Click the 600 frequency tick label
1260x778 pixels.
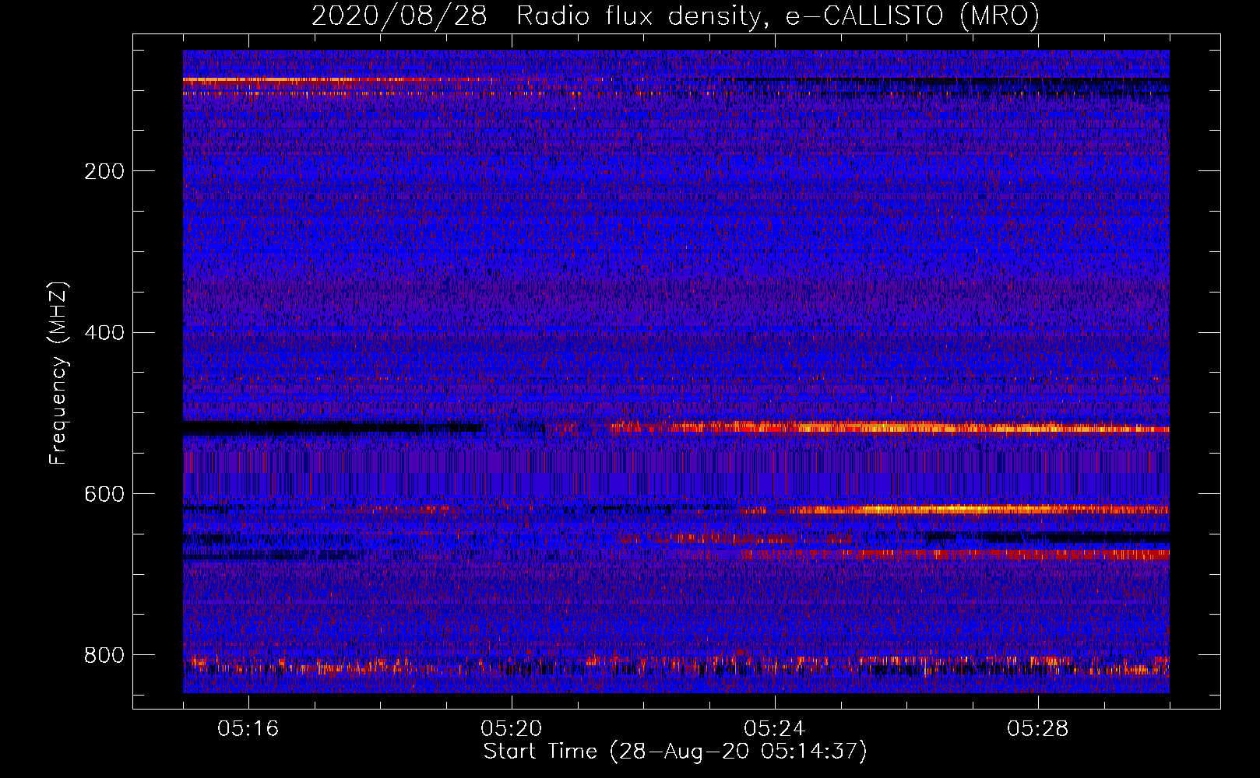[104, 495]
